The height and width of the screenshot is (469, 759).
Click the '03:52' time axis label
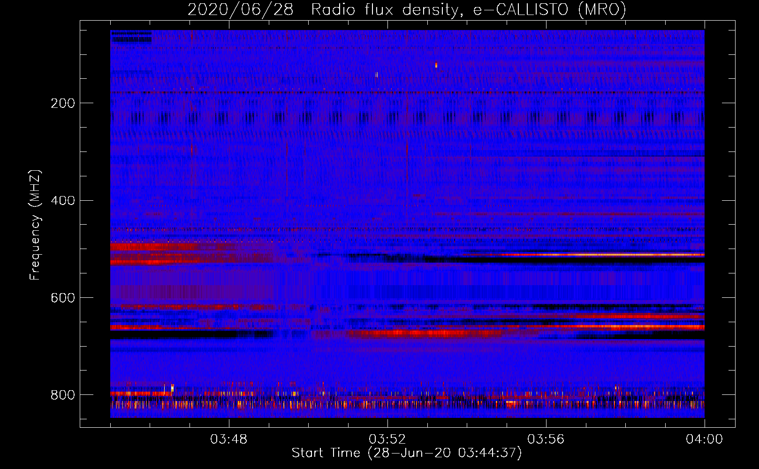coord(387,439)
